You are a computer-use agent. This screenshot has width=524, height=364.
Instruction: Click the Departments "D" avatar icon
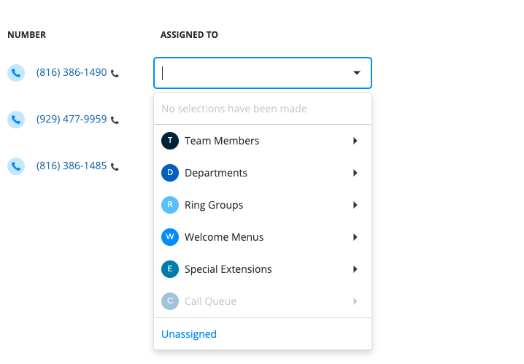[170, 173]
